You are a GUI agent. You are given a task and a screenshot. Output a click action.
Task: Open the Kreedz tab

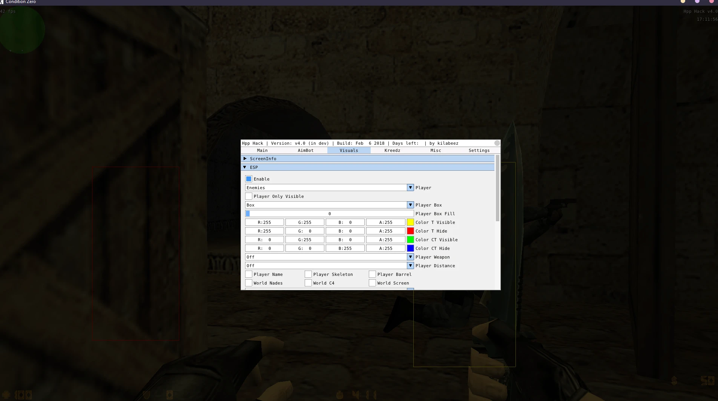[392, 150]
